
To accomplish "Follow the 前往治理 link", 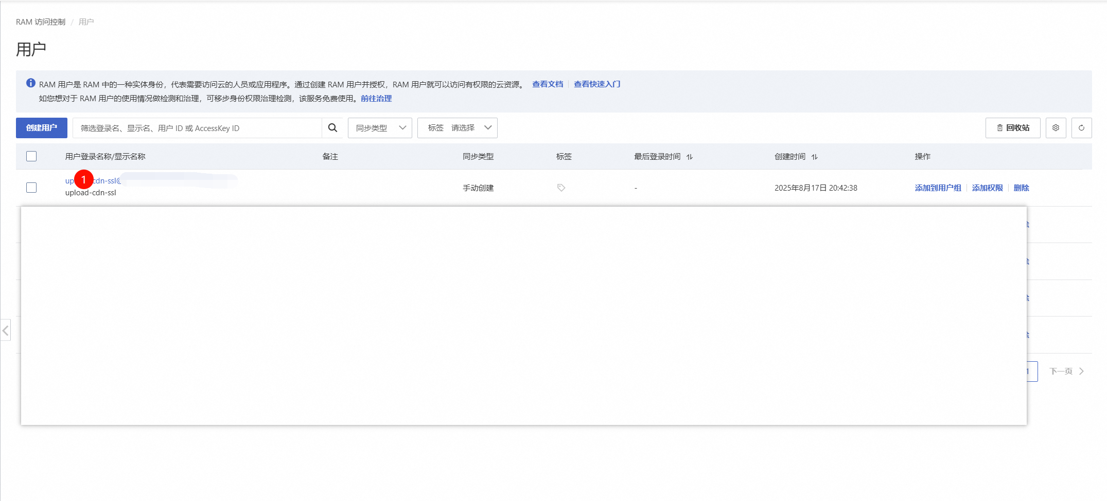I will tap(376, 99).
